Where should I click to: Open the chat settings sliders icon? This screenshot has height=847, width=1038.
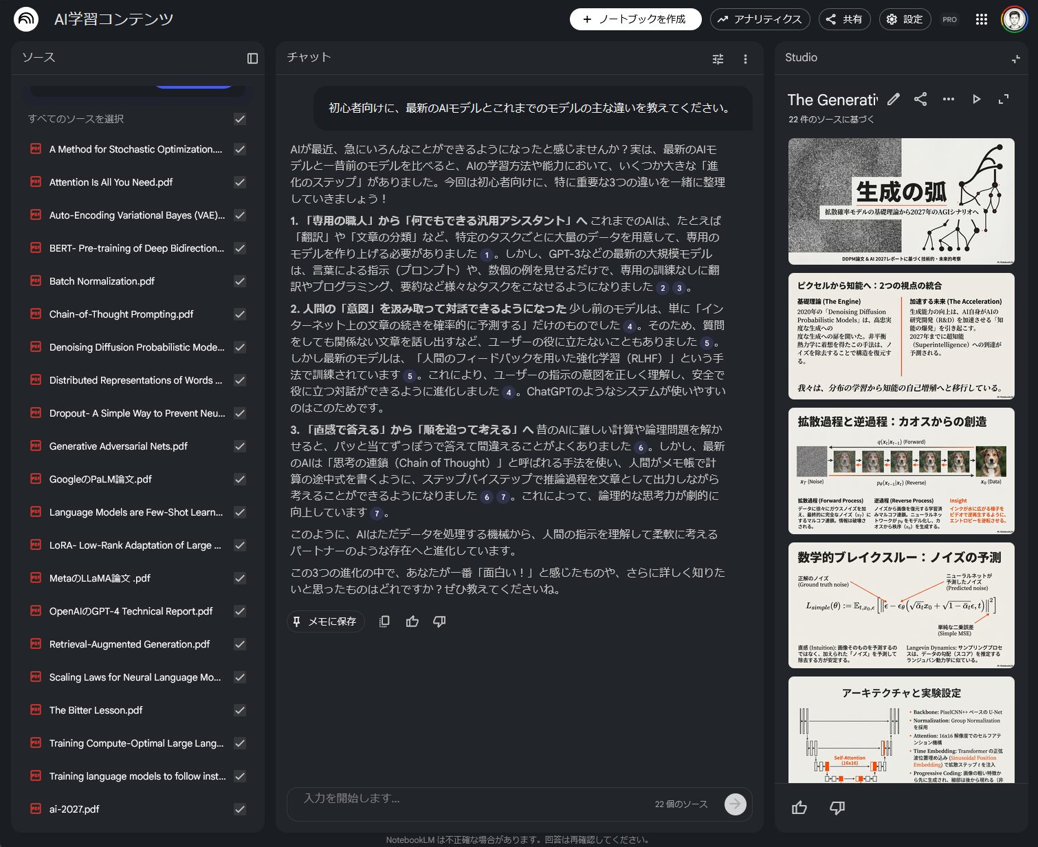click(718, 59)
